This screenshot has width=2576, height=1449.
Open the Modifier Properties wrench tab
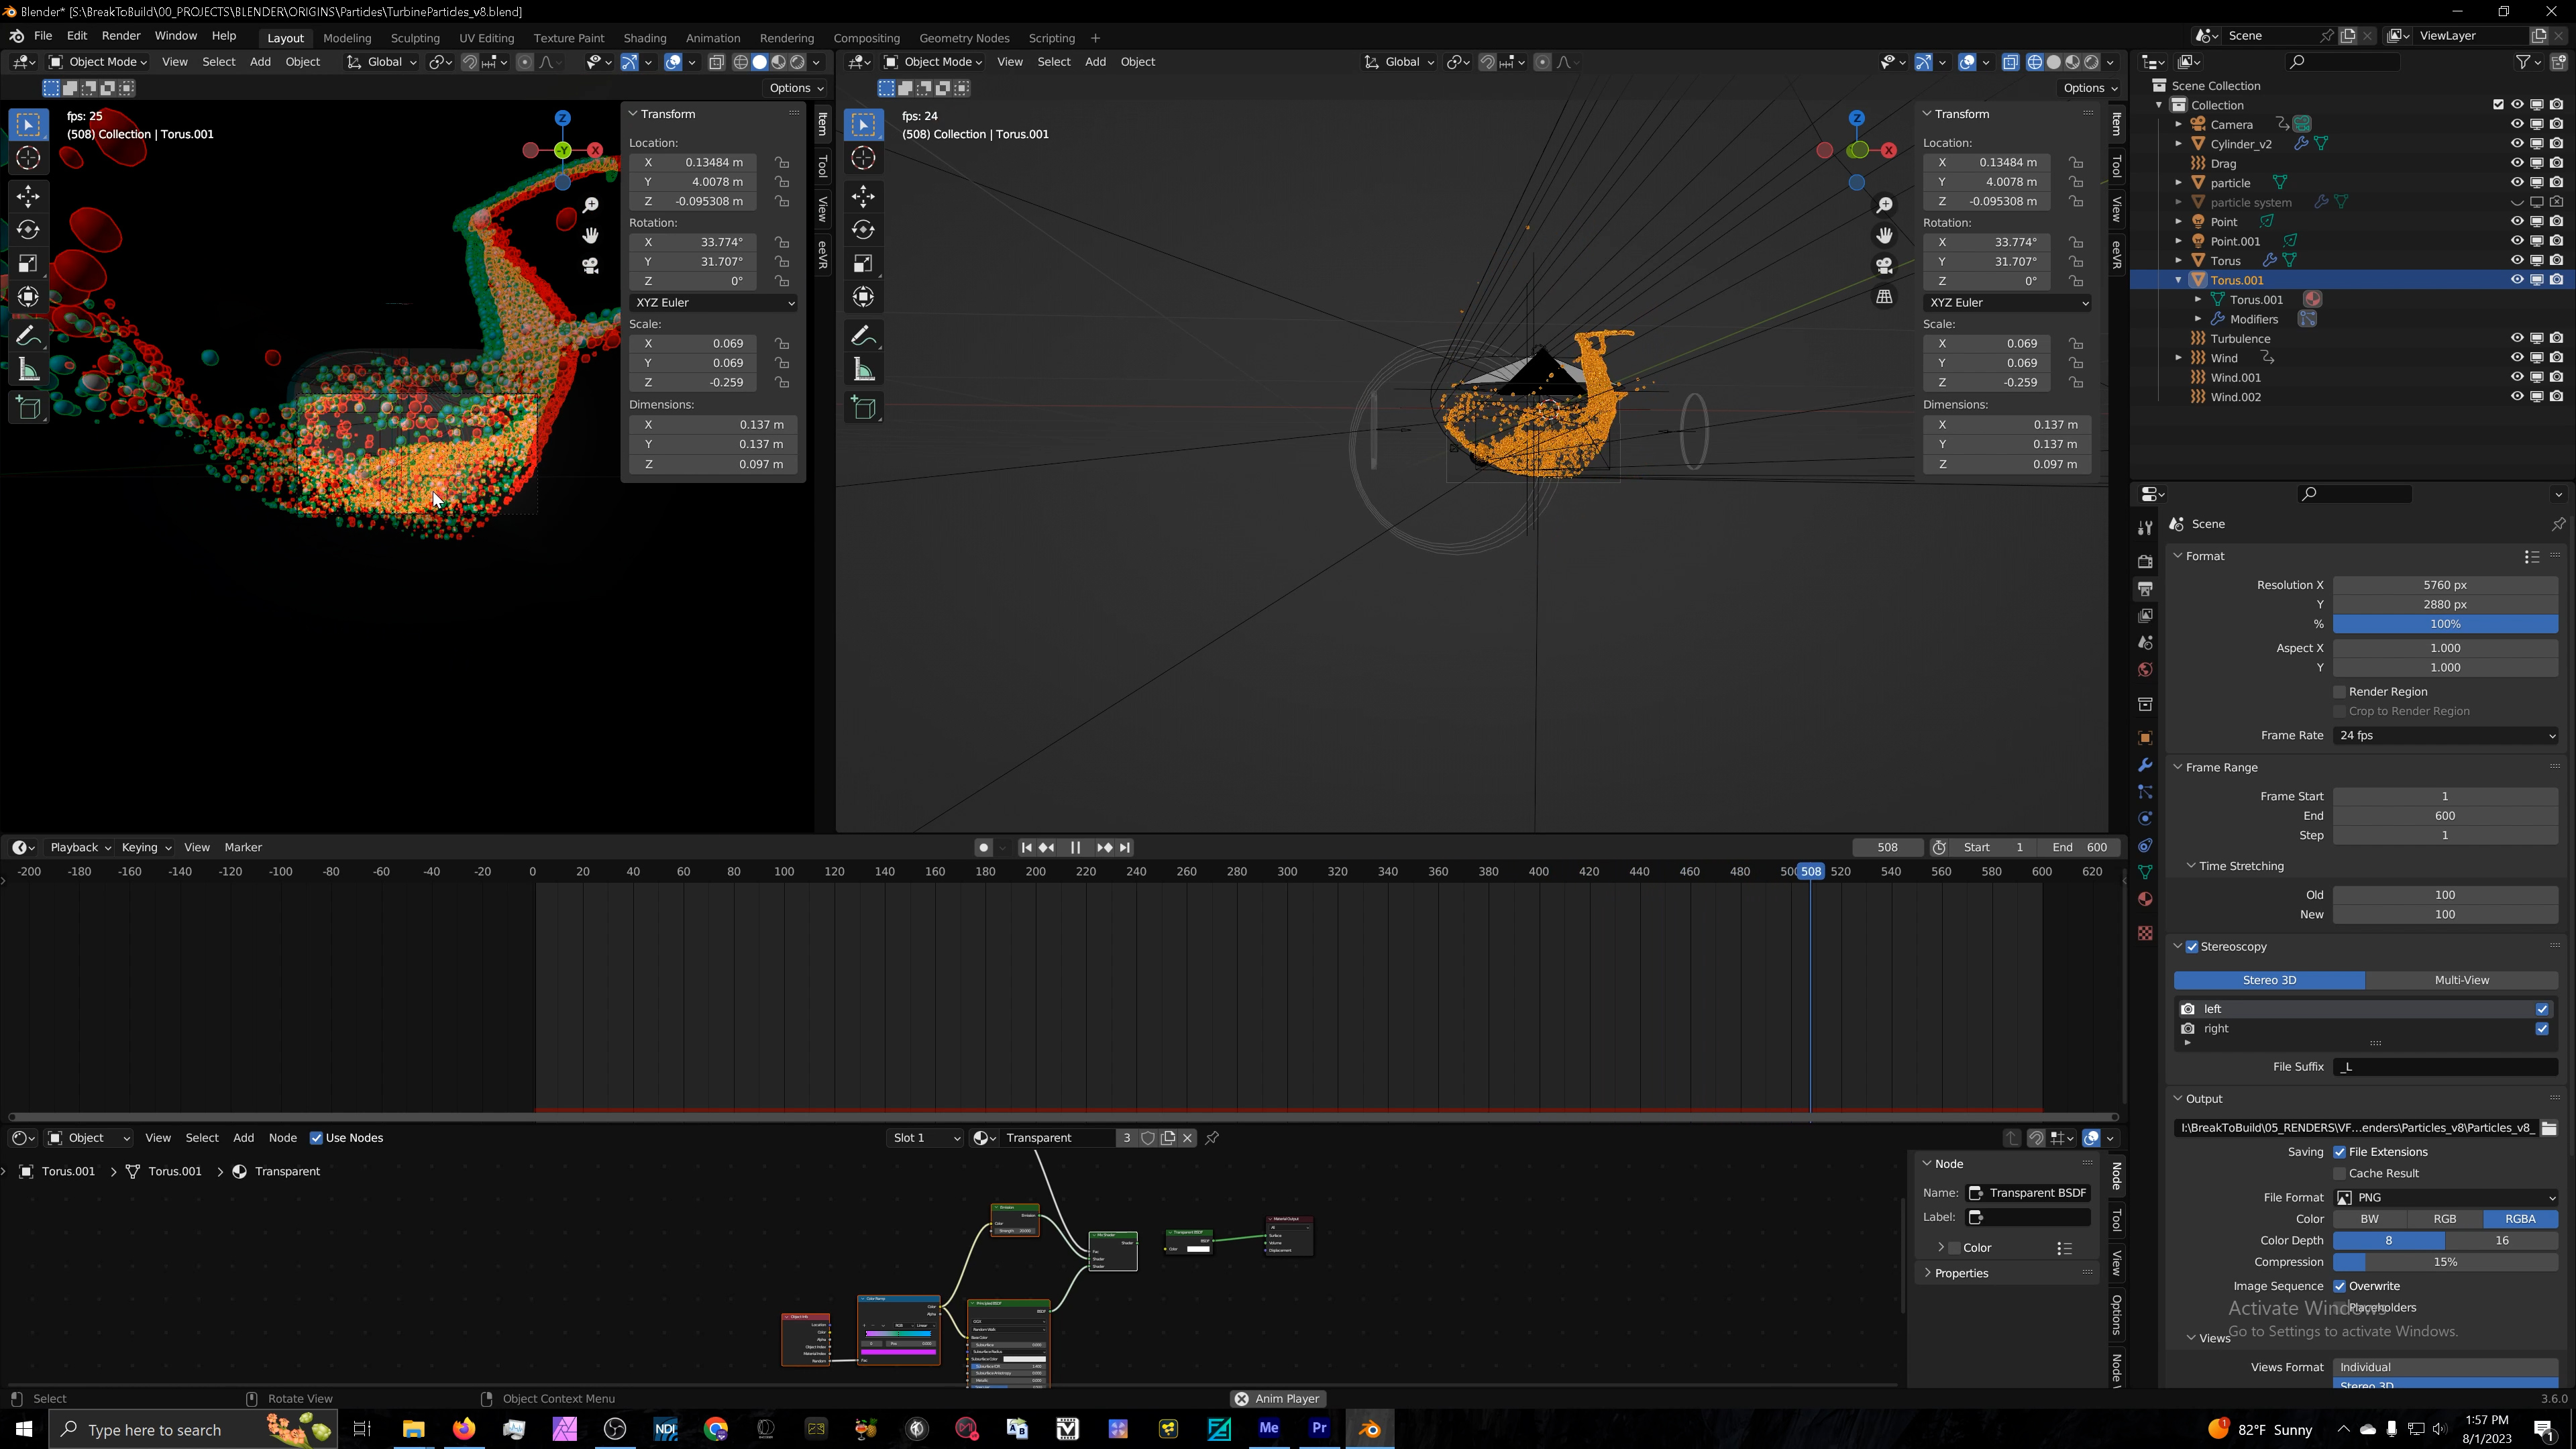point(2145,765)
